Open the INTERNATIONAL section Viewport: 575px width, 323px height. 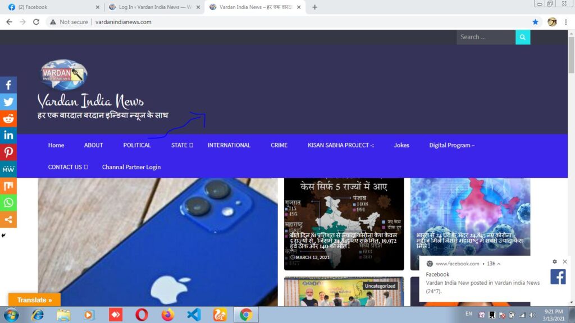[229, 145]
